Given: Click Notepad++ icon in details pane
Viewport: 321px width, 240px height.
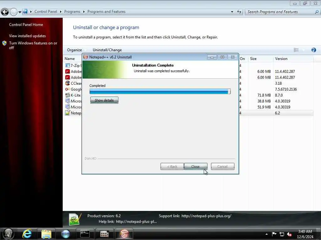Looking at the screenshot, I should pos(75,219).
